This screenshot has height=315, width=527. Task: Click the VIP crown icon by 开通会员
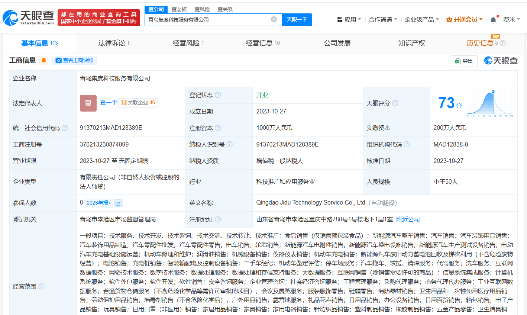pyautogui.click(x=449, y=19)
